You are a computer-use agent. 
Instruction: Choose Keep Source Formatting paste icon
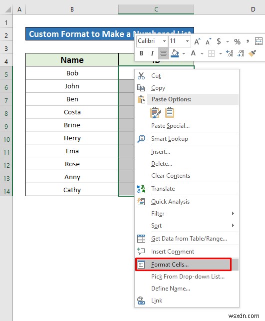click(x=155, y=113)
